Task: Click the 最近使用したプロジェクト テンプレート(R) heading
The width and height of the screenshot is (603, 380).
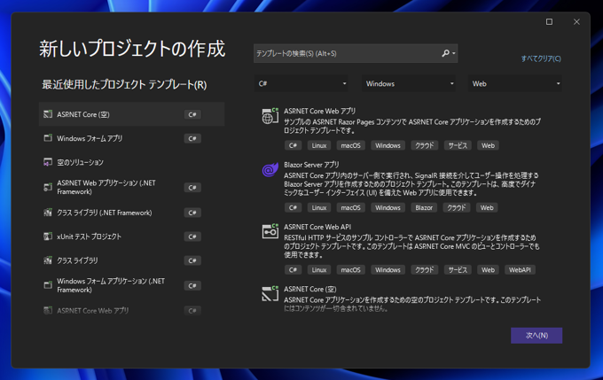Action: (x=124, y=84)
